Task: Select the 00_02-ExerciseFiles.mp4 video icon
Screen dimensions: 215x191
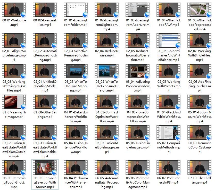Action: pyautogui.click(x=45, y=10)
